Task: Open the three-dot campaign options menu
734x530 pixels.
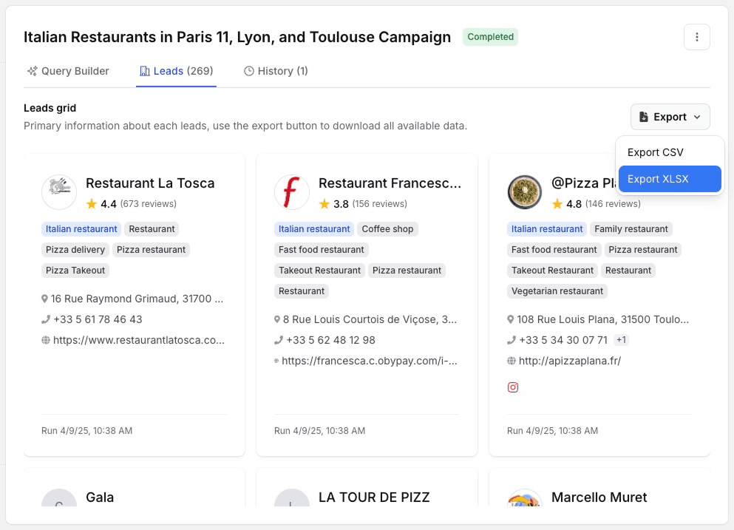Action: 697,37
